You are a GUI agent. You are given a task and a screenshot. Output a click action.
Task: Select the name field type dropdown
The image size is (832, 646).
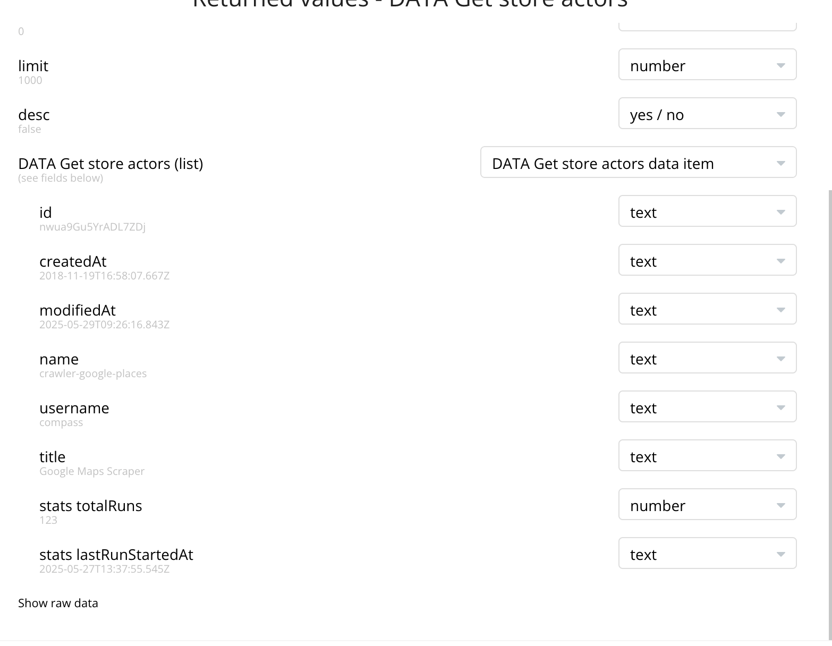pyautogui.click(x=707, y=358)
